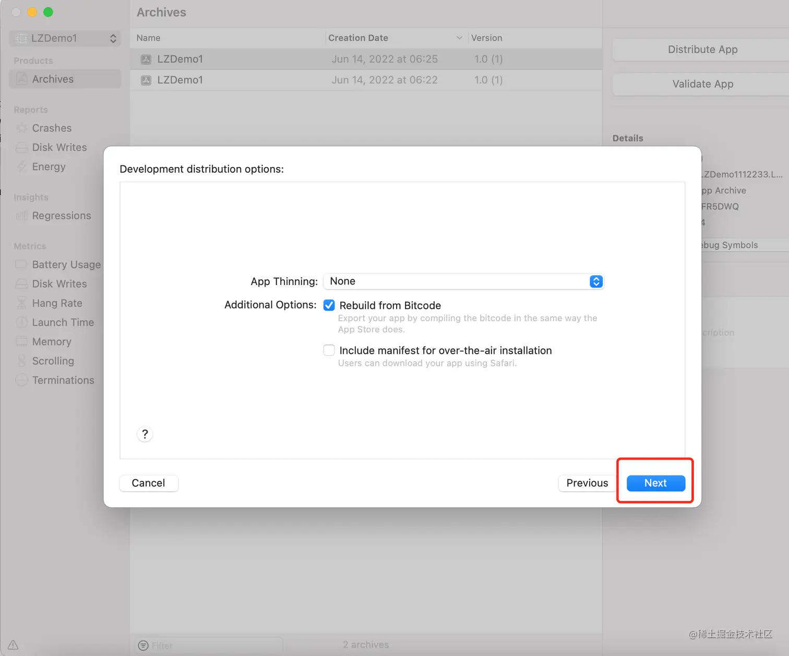Click the Previous button

587,483
